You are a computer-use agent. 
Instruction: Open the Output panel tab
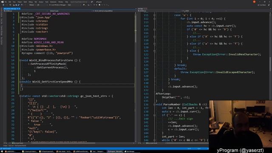point(5,145)
